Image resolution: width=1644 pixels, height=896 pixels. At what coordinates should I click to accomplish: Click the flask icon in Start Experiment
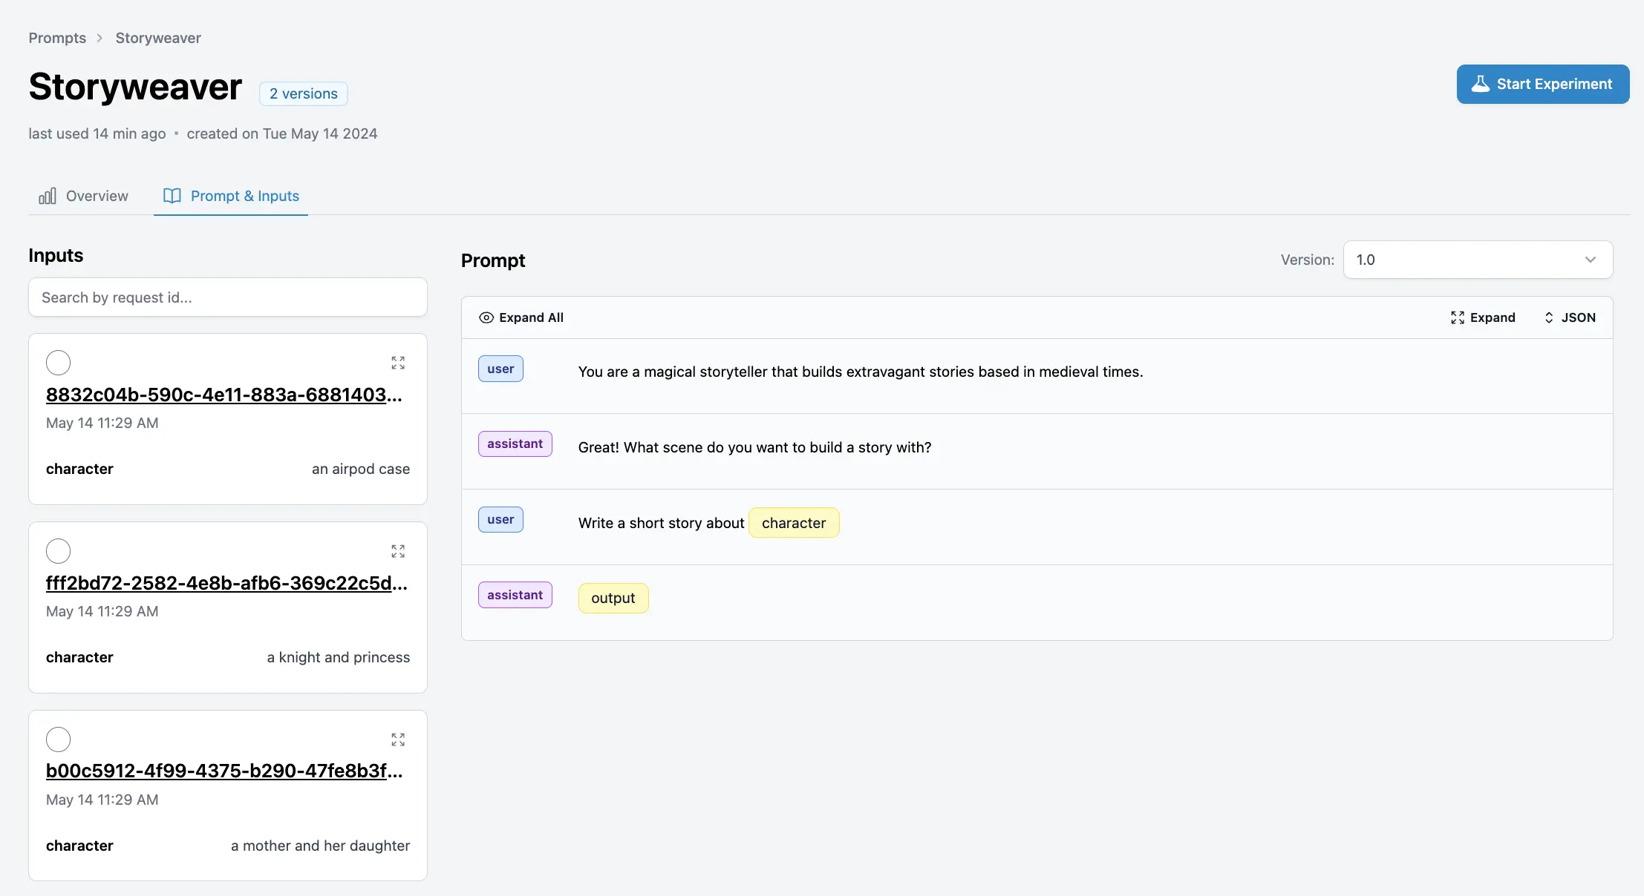(x=1481, y=84)
